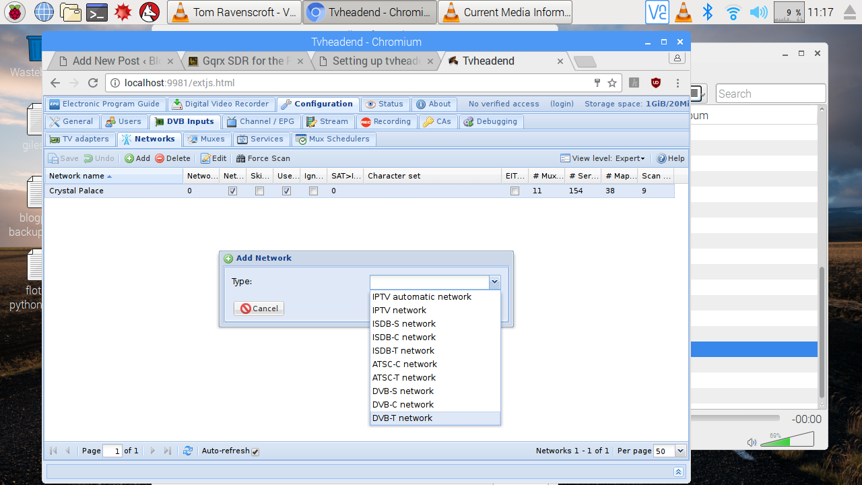862x485 pixels.
Task: Click the Delete network icon
Action: point(160,158)
